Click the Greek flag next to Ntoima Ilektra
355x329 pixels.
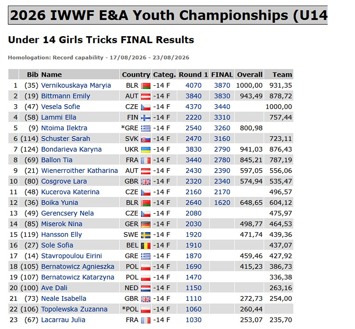146,128
